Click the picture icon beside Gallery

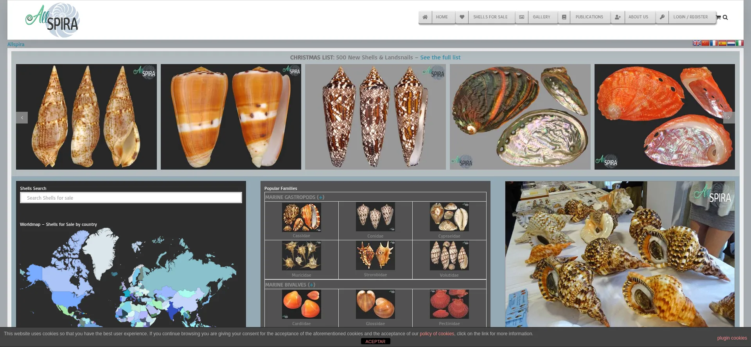522,17
